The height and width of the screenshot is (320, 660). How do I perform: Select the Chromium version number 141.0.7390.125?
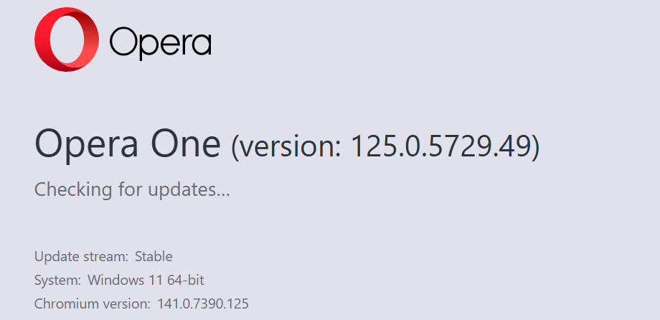pos(203,303)
